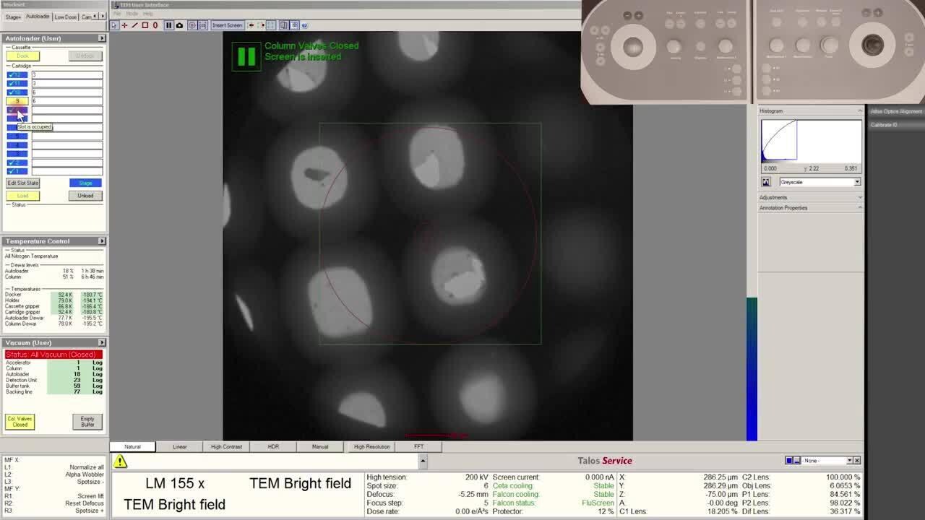Click the cartridge slot 12 name field

pos(66,74)
